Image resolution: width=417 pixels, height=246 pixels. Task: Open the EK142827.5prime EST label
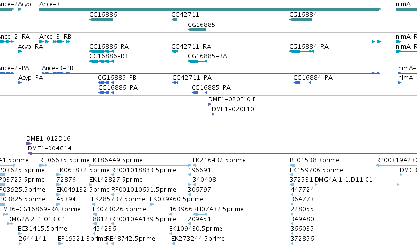pos(116,180)
